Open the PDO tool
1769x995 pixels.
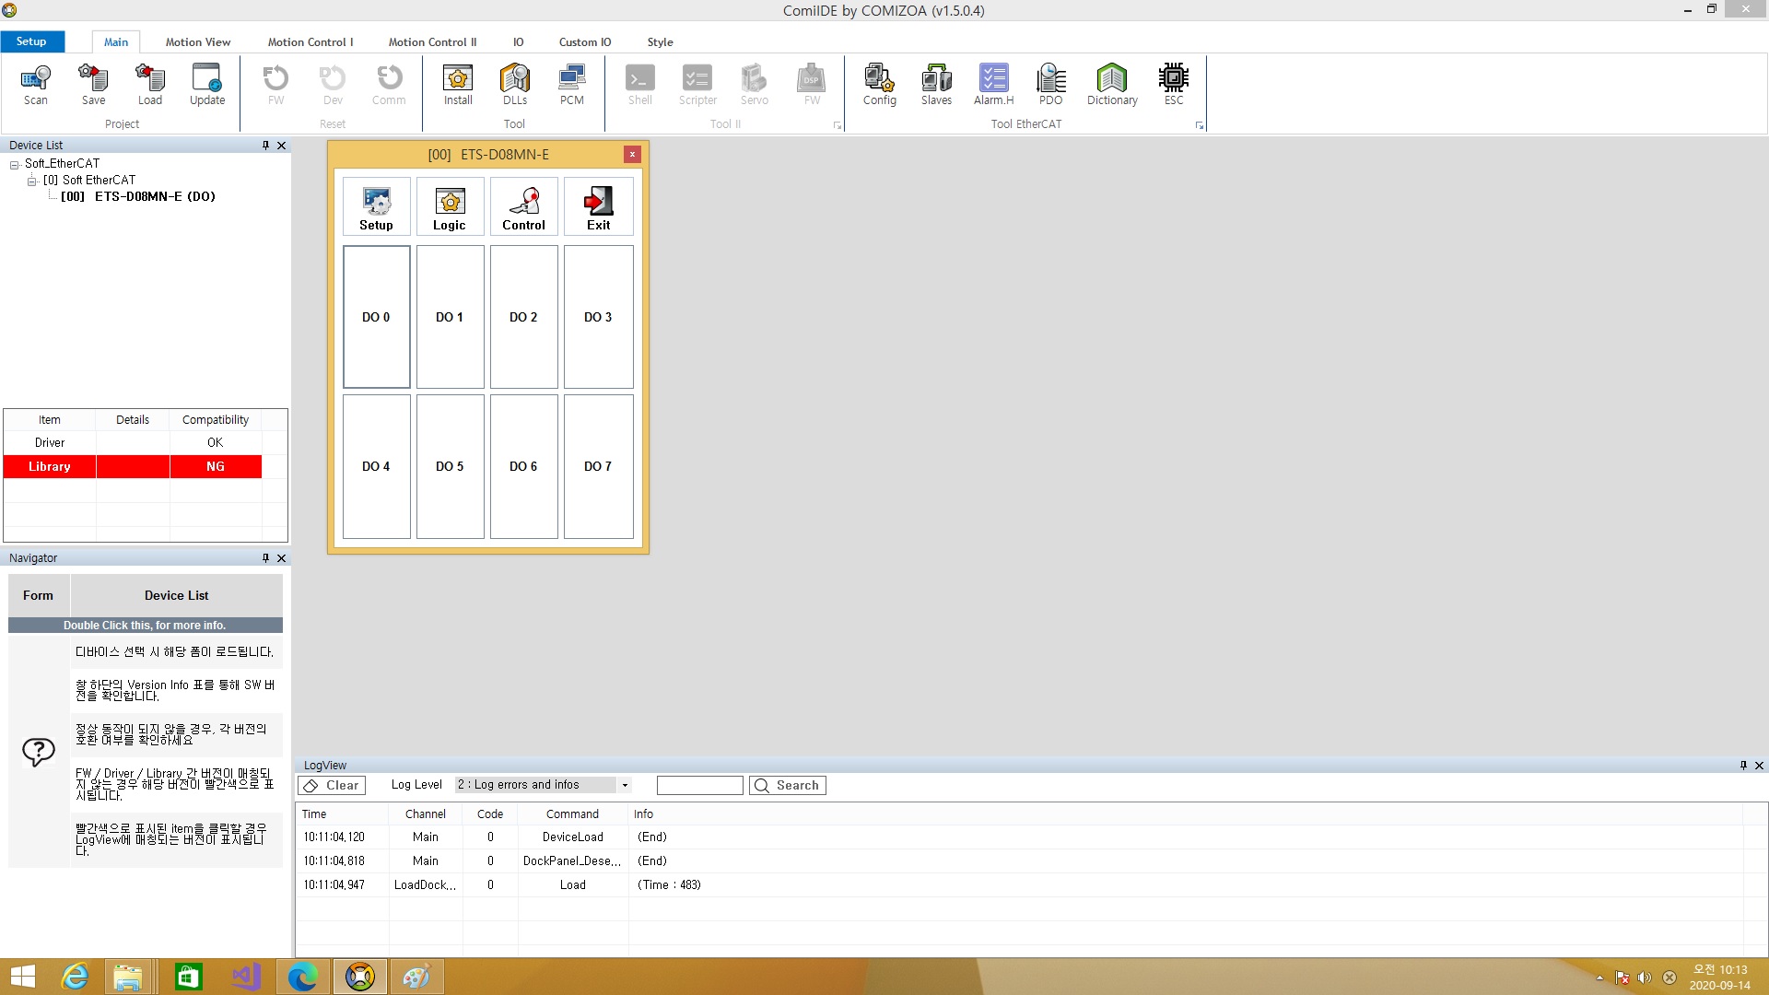pos(1051,85)
